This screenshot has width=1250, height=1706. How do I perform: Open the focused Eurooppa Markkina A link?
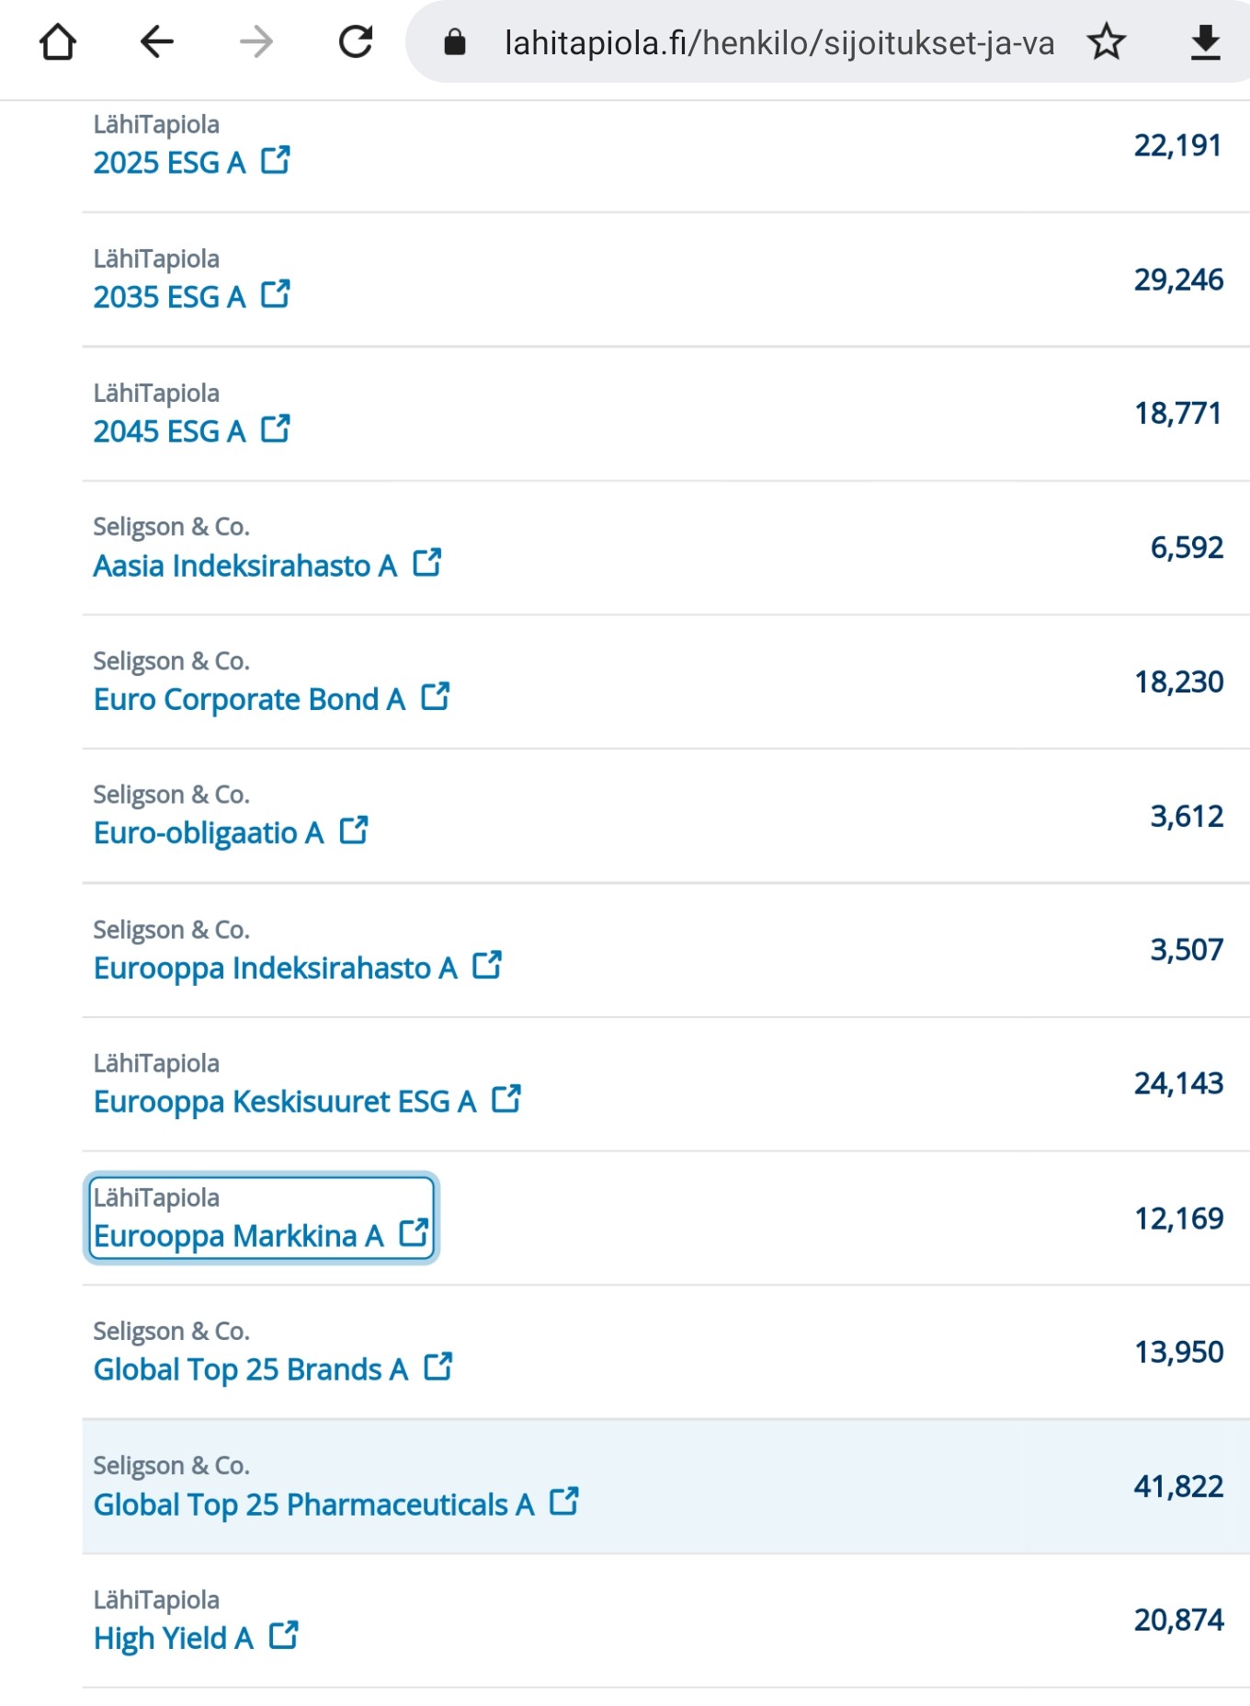click(x=262, y=1218)
